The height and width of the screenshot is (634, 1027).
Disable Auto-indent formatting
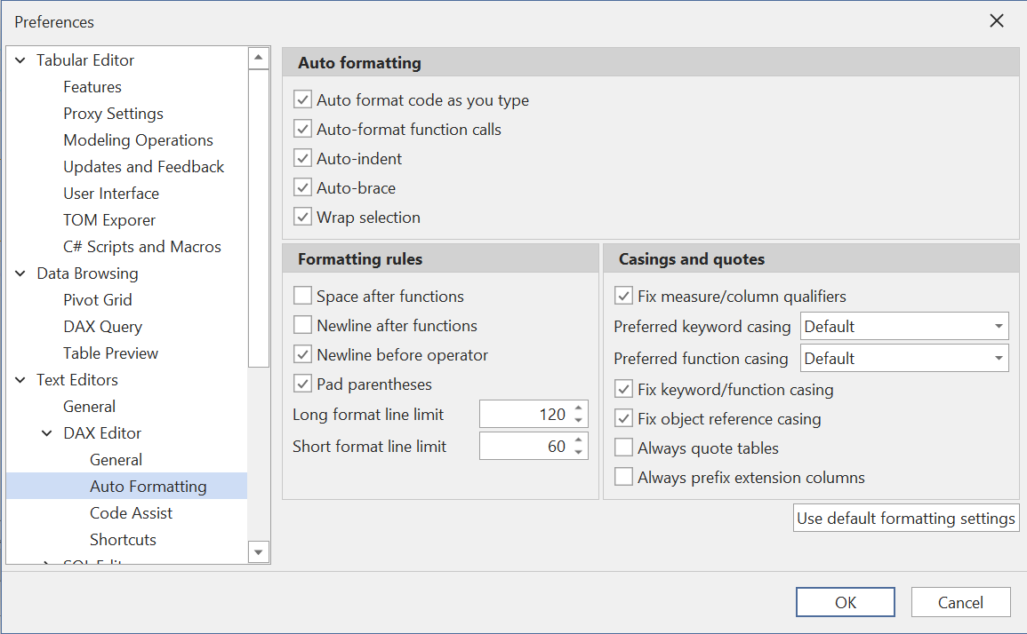302,158
